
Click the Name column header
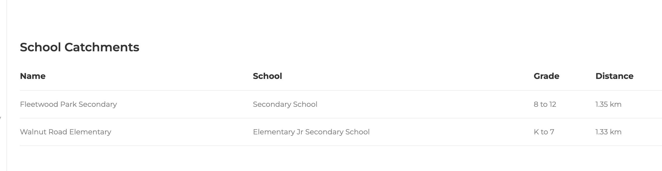click(x=33, y=76)
